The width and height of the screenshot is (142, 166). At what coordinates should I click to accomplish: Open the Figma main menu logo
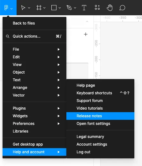pos(6,8)
